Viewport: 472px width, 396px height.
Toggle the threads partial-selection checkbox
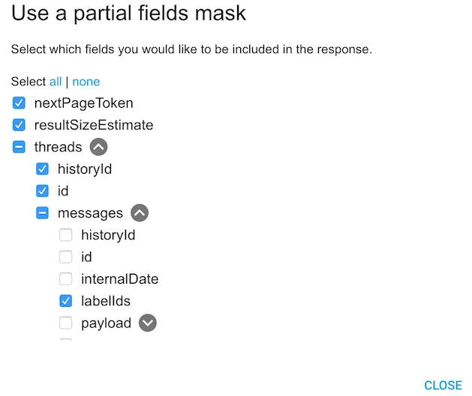(x=20, y=147)
